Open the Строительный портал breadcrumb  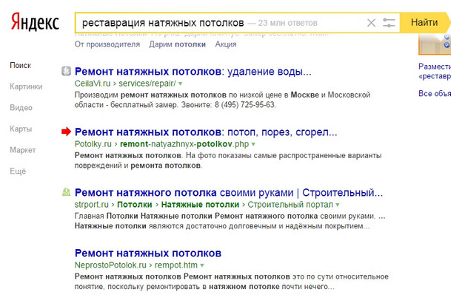(290, 205)
